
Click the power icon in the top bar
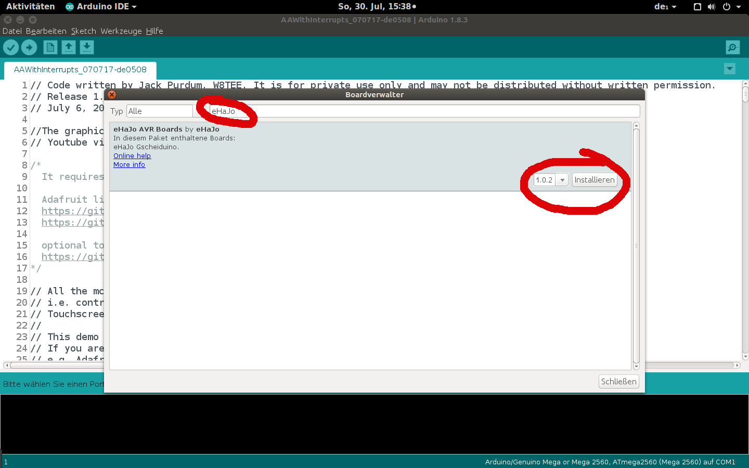click(727, 7)
